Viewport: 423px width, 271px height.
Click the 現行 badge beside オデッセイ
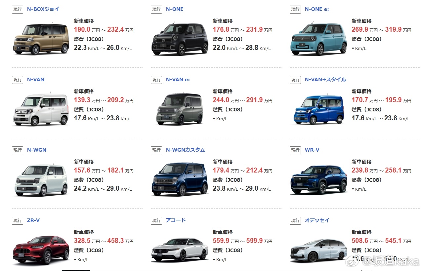point(295,220)
